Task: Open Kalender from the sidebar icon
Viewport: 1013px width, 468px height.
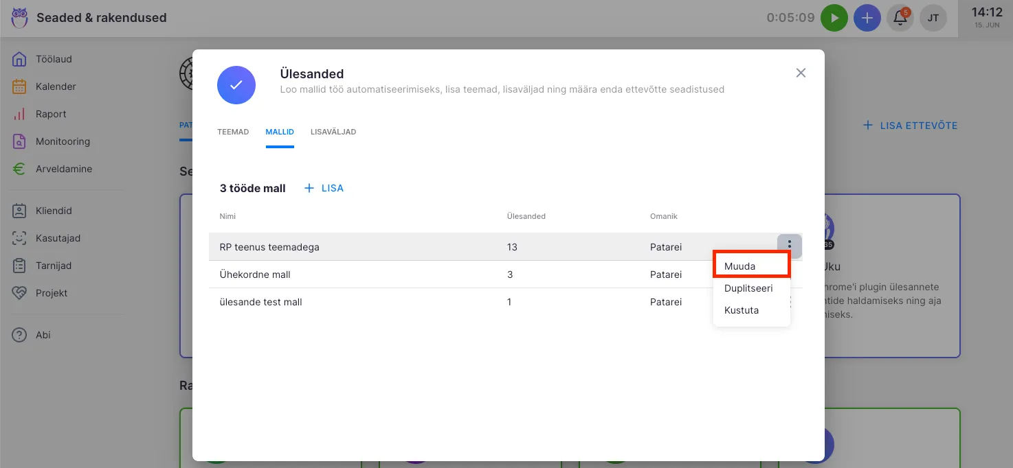Action: pos(19,86)
